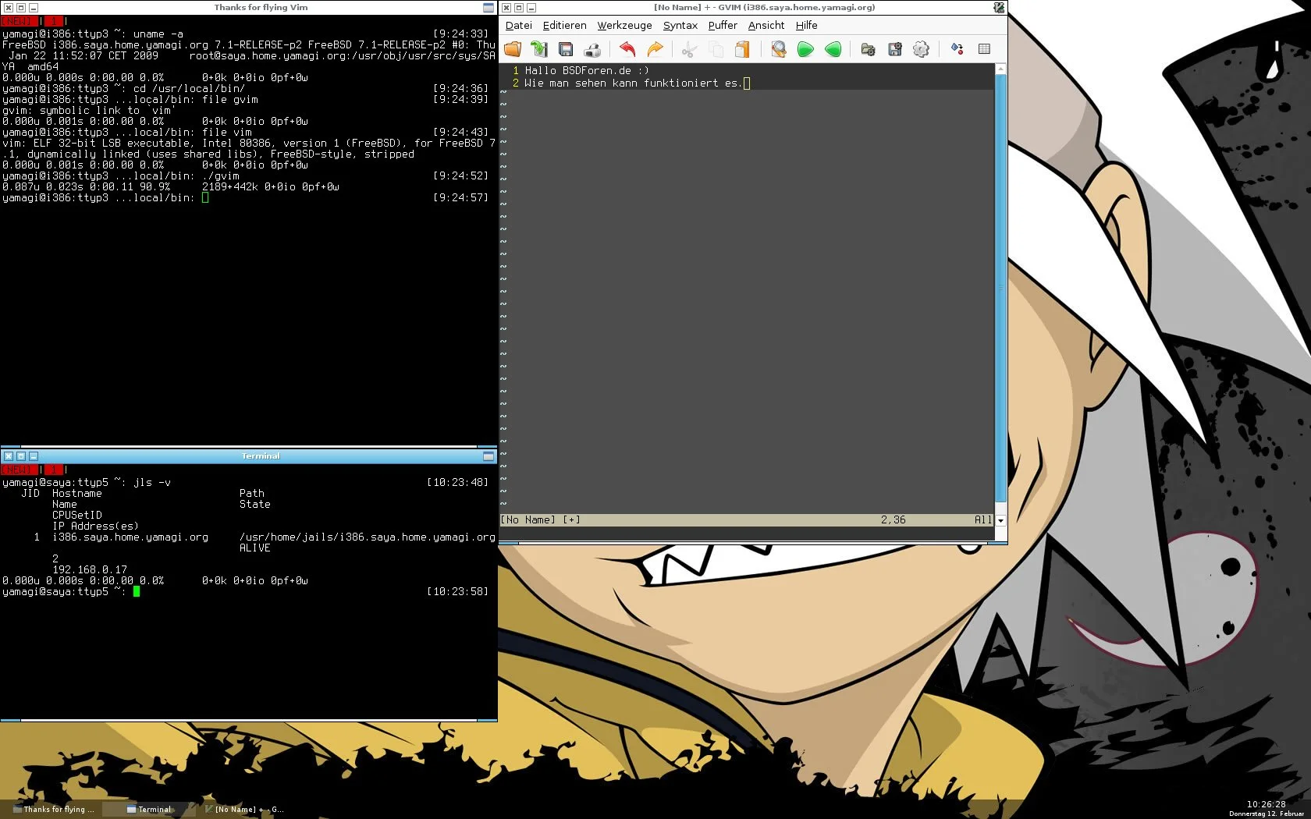Click the Run script gear icon
The image size is (1311, 819).
922,49
